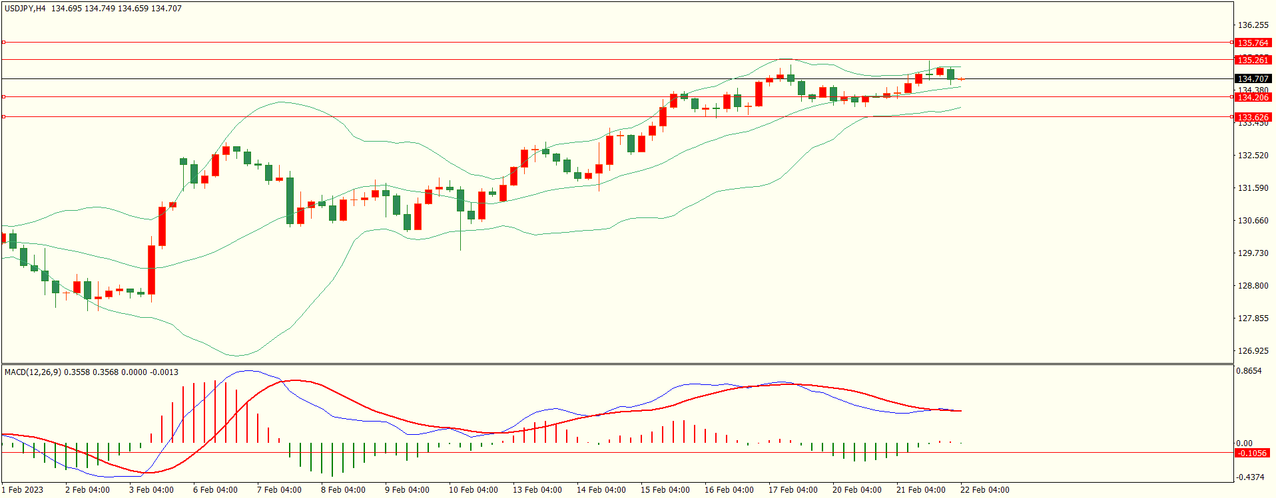Click the MACD level label -0.1056
Image resolution: width=1276 pixels, height=498 pixels.
click(1253, 453)
